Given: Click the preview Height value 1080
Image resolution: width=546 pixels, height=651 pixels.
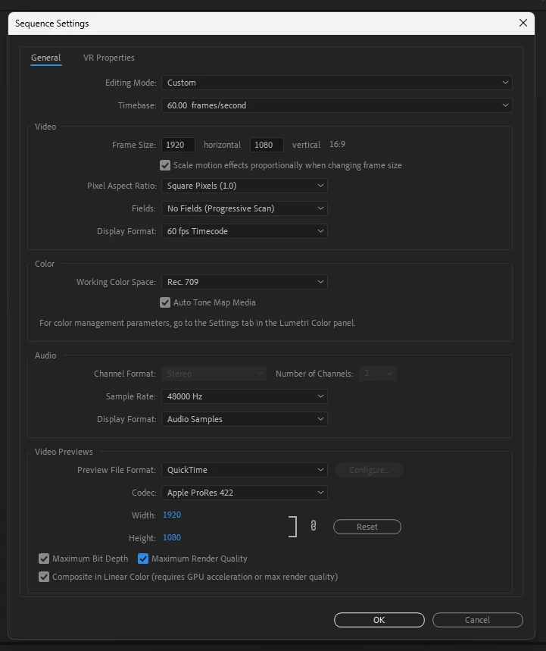Looking at the screenshot, I should coord(172,537).
